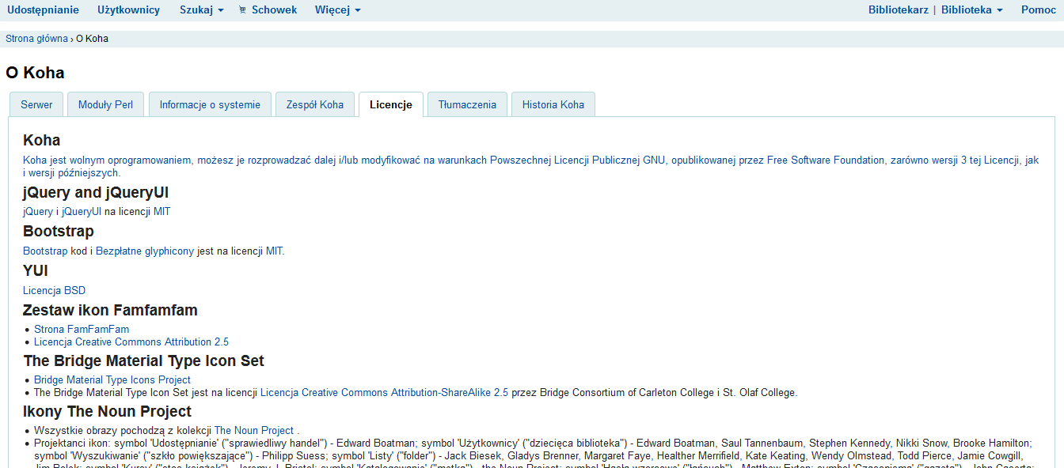Open Licencja Creative Commons Attribution 2.5 link
The image size is (1064, 468).
tap(131, 342)
